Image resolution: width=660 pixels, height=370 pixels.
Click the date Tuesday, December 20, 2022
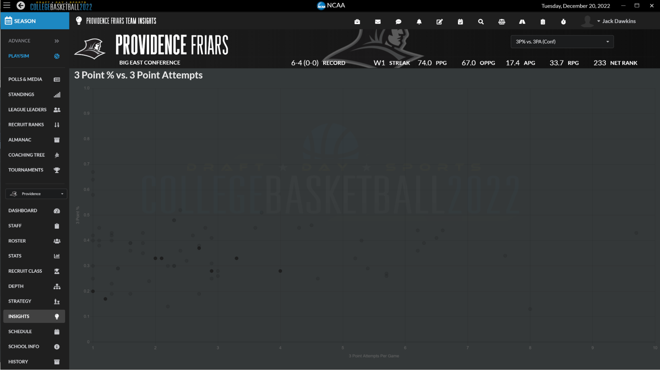tap(575, 6)
